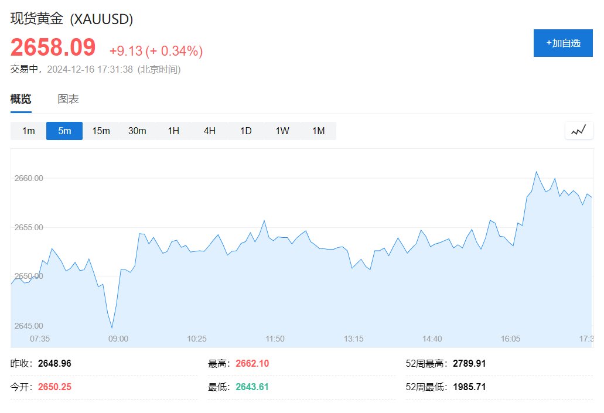The width and height of the screenshot is (604, 413).
Task: Switch to the 15m interval
Action: 101,131
